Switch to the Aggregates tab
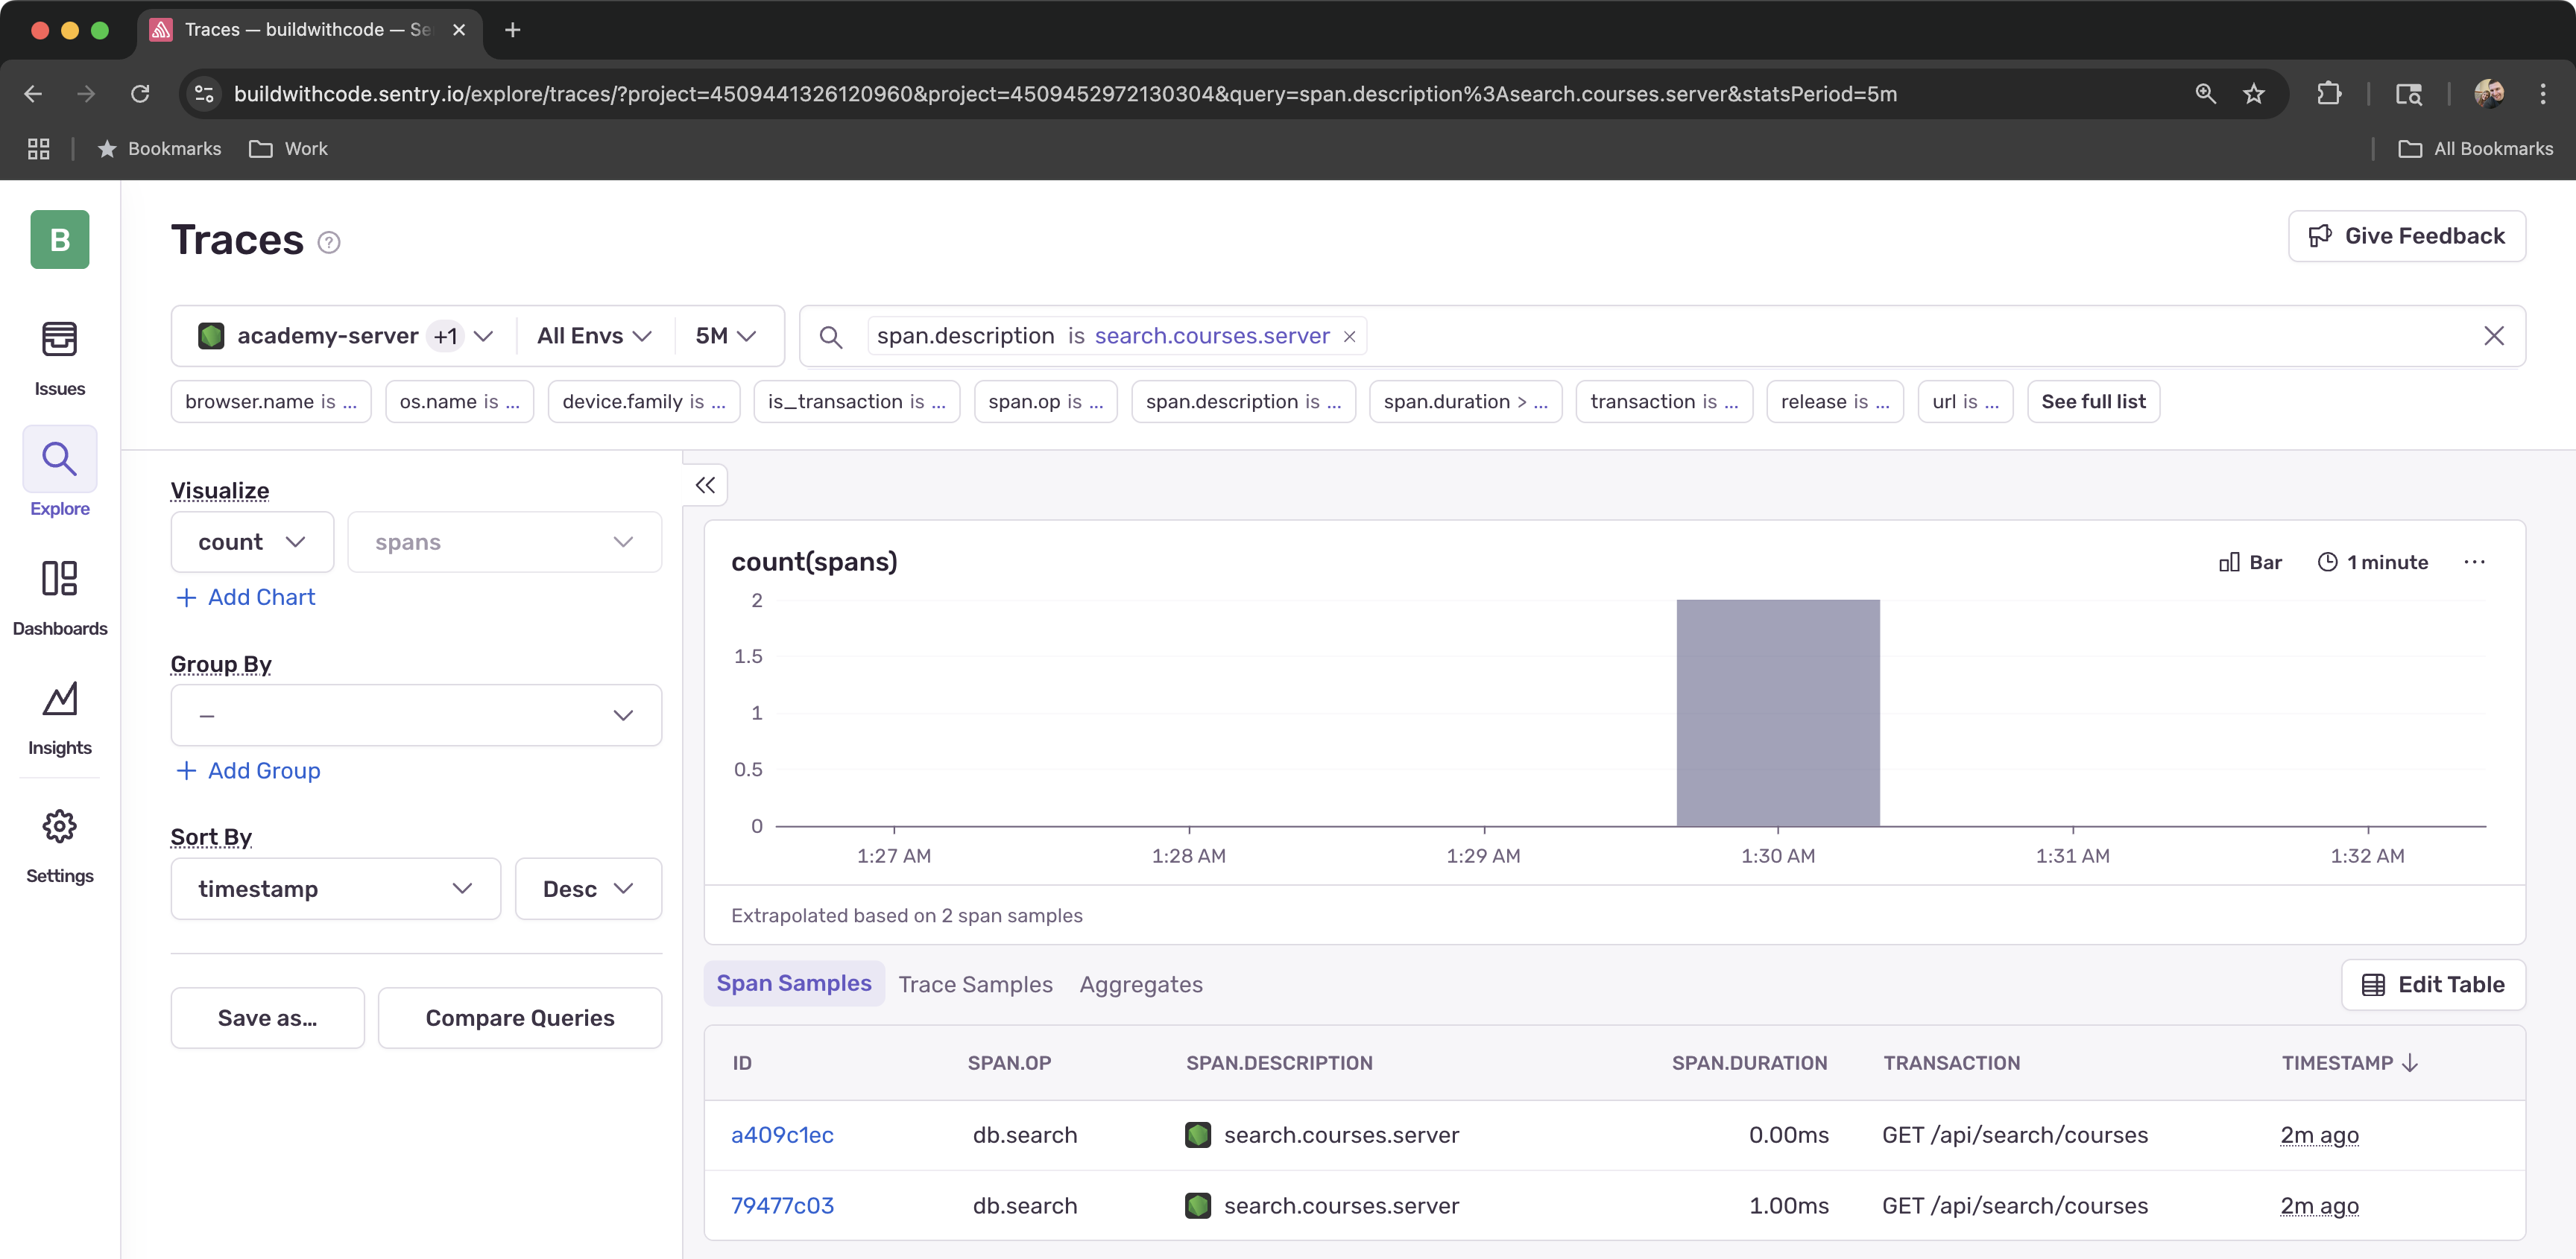 [1141, 984]
